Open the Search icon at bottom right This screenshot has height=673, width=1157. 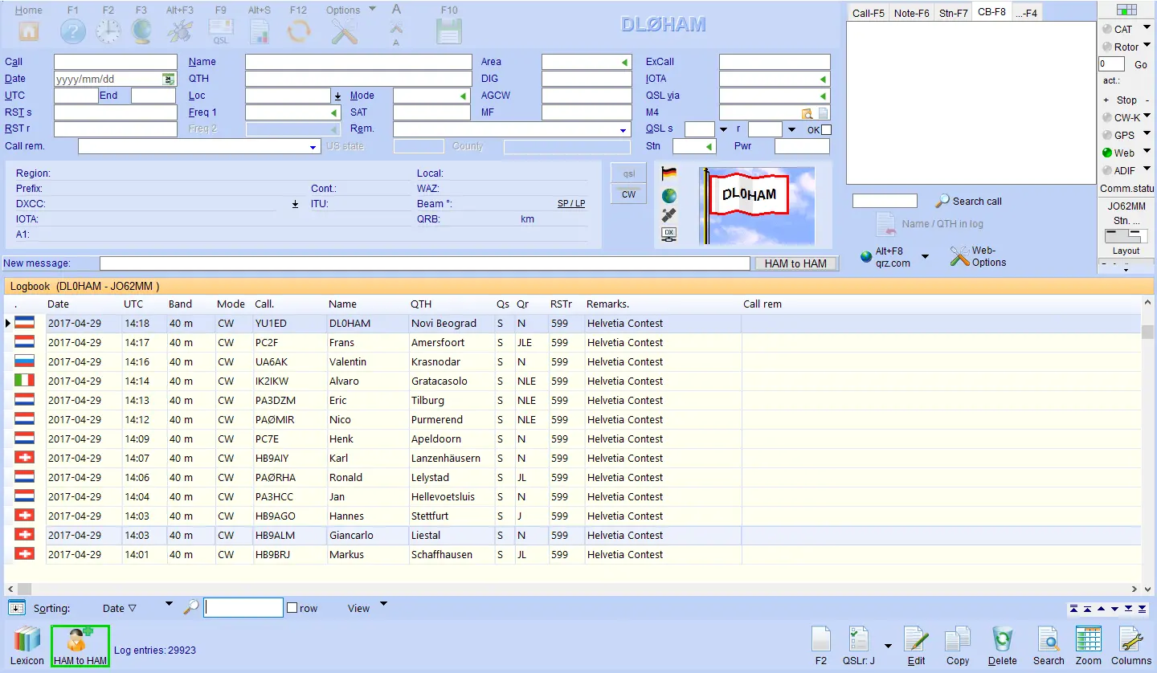click(1049, 639)
